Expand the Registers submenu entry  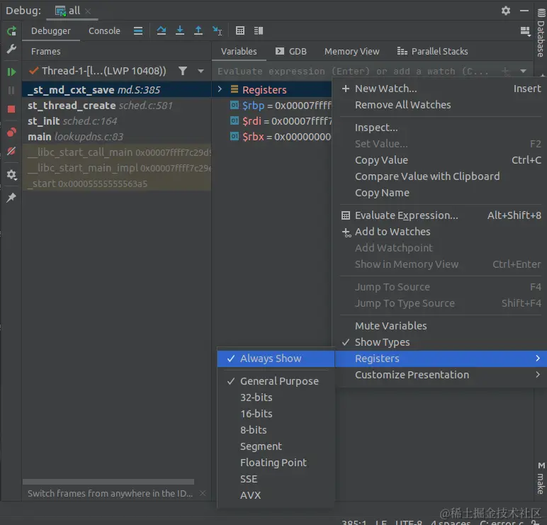coord(441,359)
